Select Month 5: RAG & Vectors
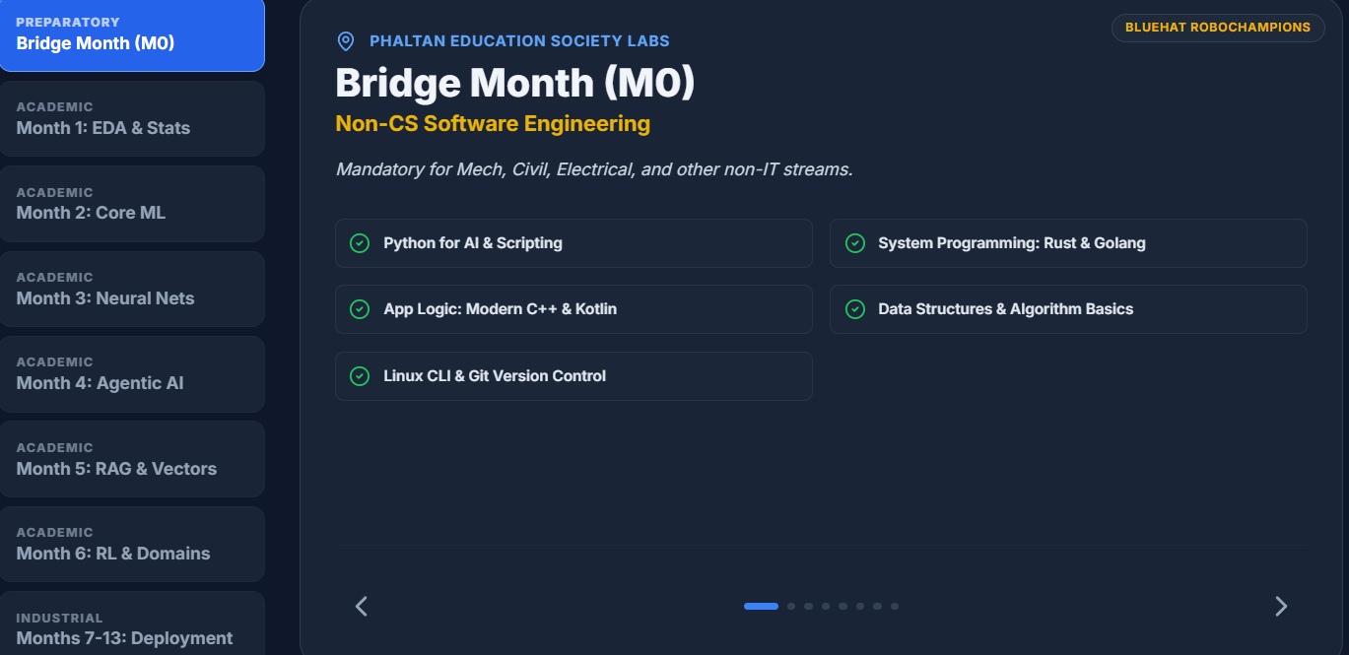 coord(132,460)
